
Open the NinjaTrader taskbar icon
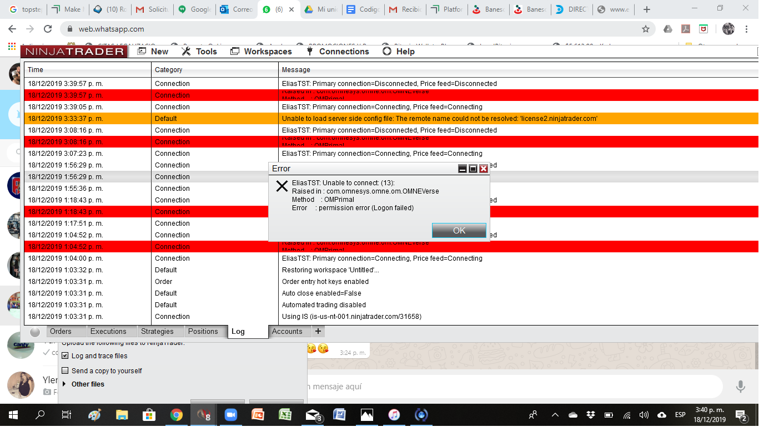(x=203, y=415)
